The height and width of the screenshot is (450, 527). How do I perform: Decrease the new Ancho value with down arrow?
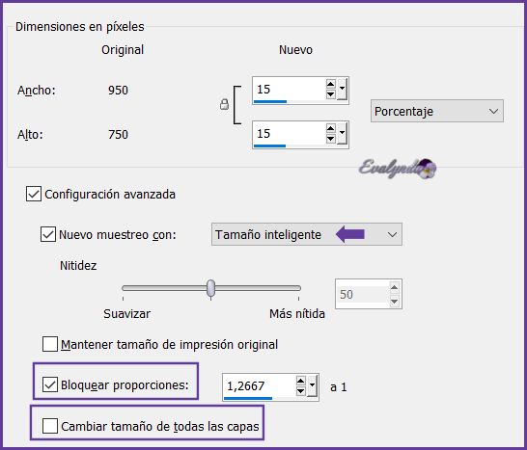(x=331, y=94)
